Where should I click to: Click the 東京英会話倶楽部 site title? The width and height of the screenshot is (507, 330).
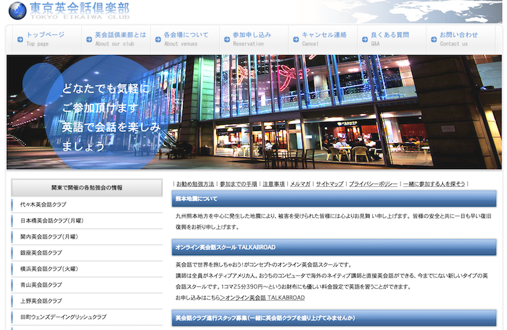[80, 10]
